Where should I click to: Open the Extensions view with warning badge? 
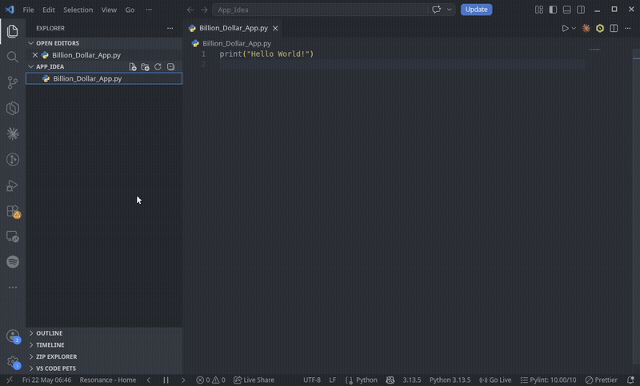pos(13,211)
